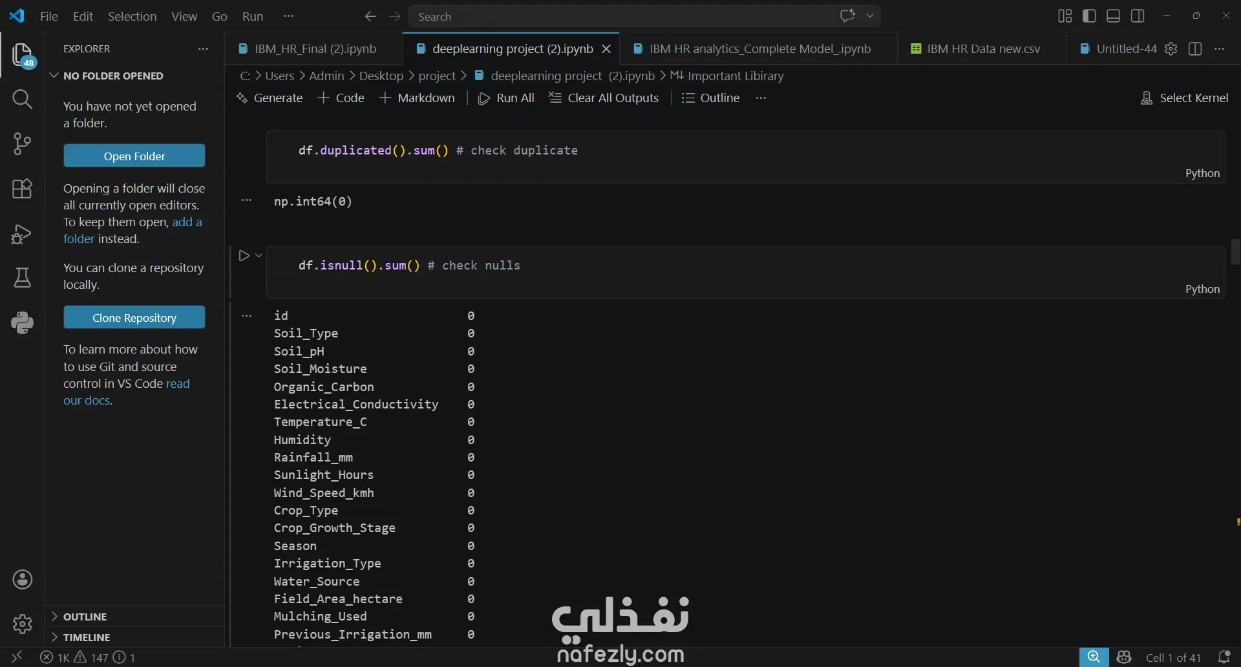Open Copilot status icon

1124,657
